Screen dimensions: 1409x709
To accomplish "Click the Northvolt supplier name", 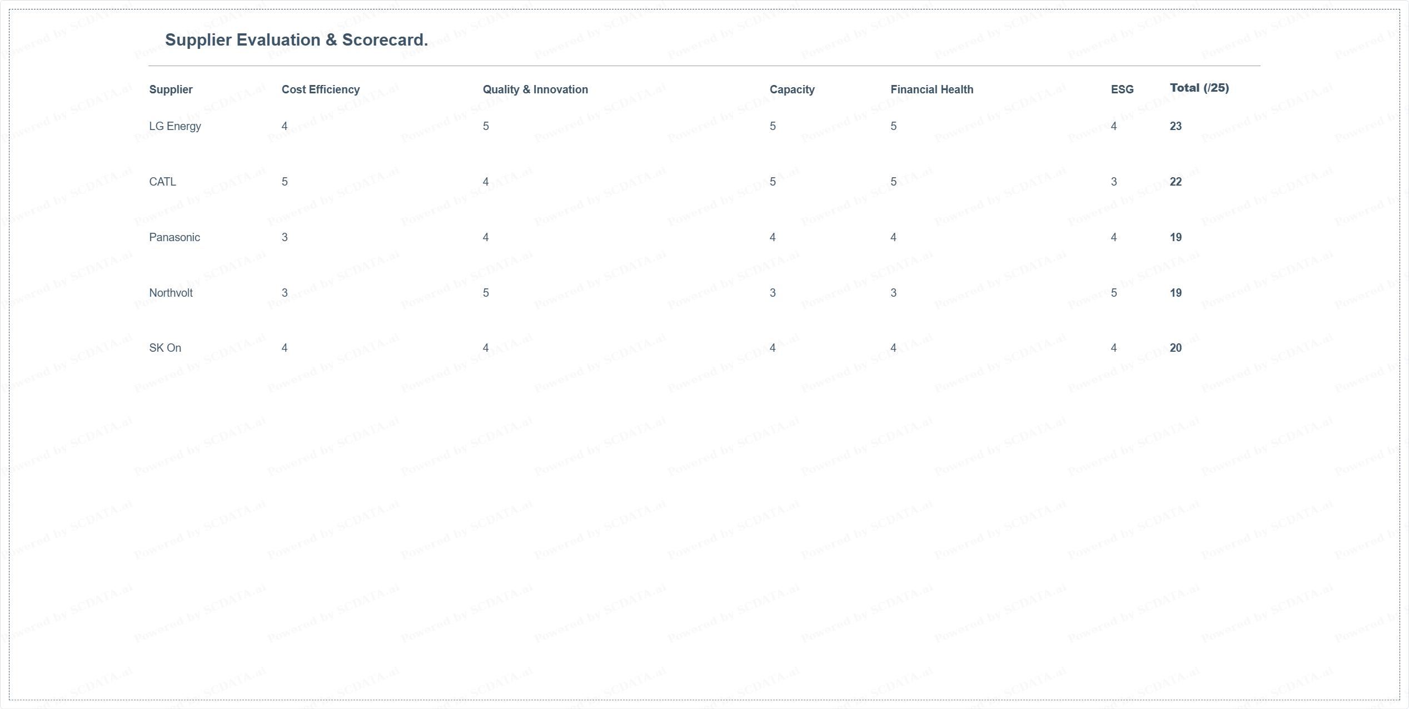I will point(171,293).
